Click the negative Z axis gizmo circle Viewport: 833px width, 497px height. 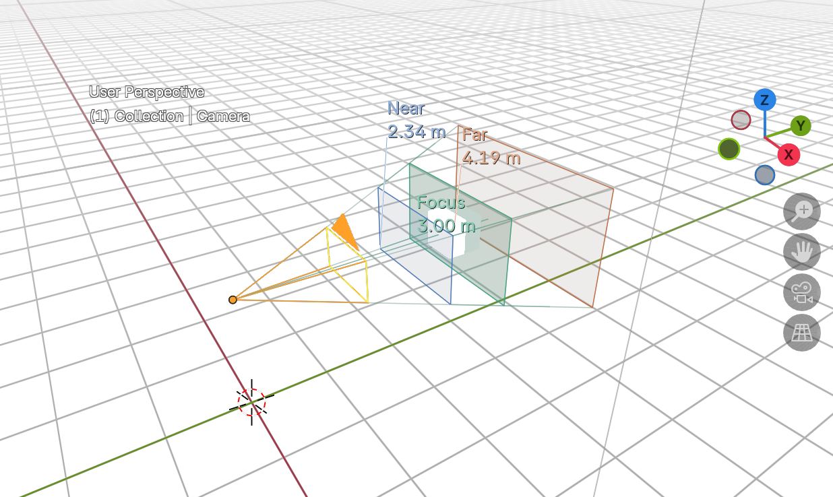[x=764, y=175]
